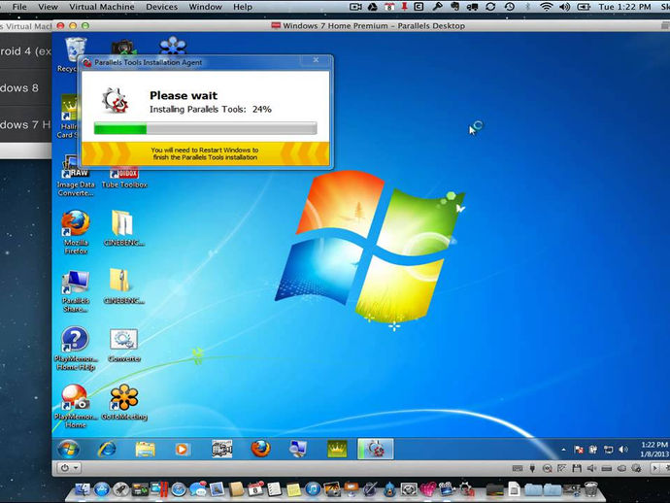Open the Devices menu

pyautogui.click(x=161, y=7)
